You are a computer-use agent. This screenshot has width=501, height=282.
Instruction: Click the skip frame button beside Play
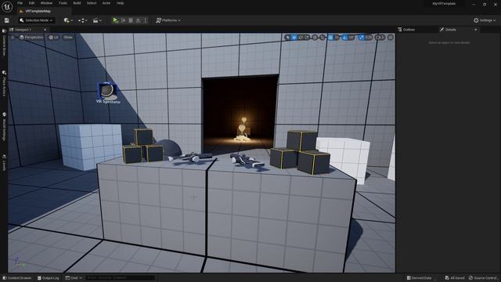[x=124, y=20]
